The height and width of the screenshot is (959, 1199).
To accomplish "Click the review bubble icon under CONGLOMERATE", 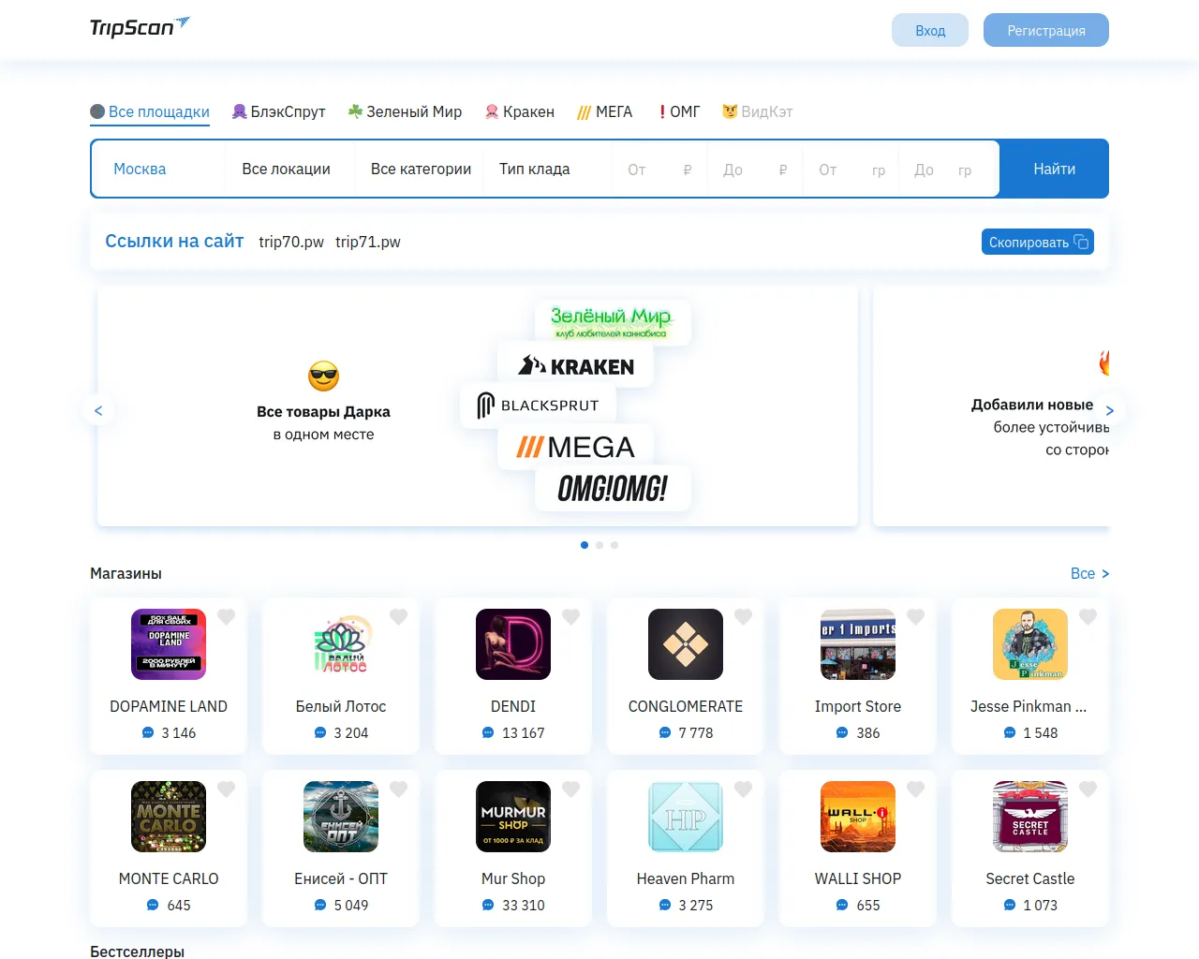I will pos(665,732).
